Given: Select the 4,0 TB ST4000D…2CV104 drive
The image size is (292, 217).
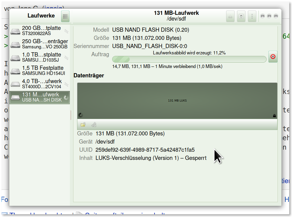Looking at the screenshot, I should pyautogui.click(x=40, y=84).
